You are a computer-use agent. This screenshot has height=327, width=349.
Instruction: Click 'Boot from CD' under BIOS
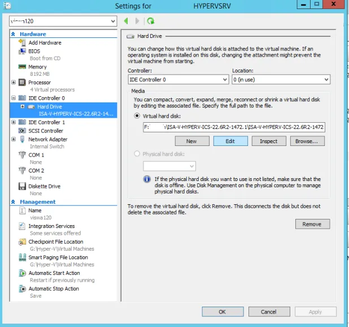coord(45,58)
